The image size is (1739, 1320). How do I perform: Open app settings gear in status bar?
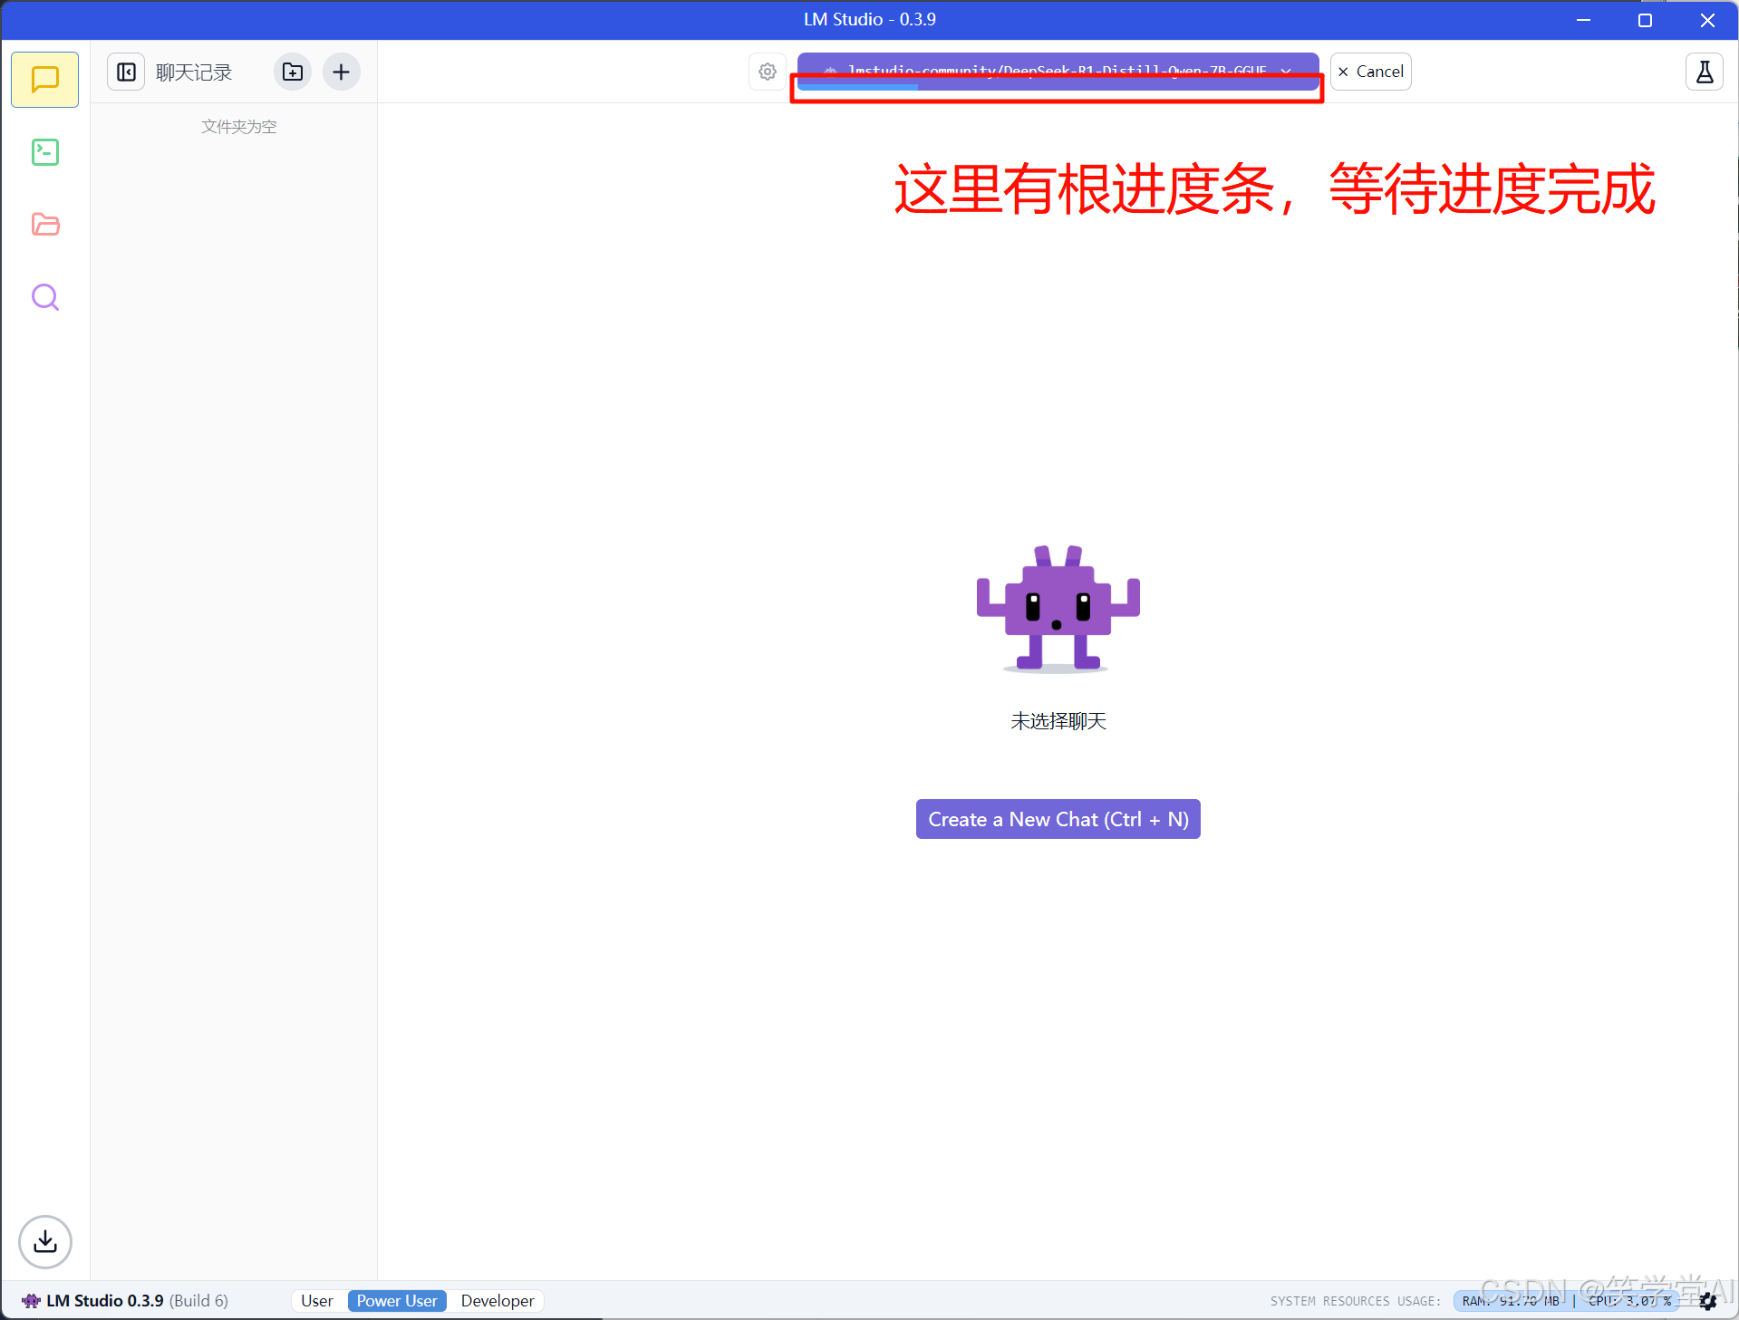pos(1708,1301)
